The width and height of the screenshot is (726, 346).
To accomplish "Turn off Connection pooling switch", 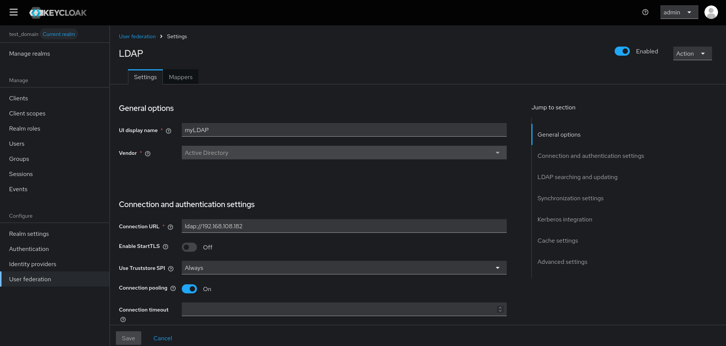I will 189,289.
